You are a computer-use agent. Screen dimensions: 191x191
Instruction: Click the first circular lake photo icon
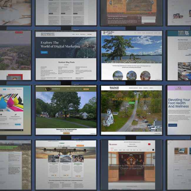click(118, 76)
